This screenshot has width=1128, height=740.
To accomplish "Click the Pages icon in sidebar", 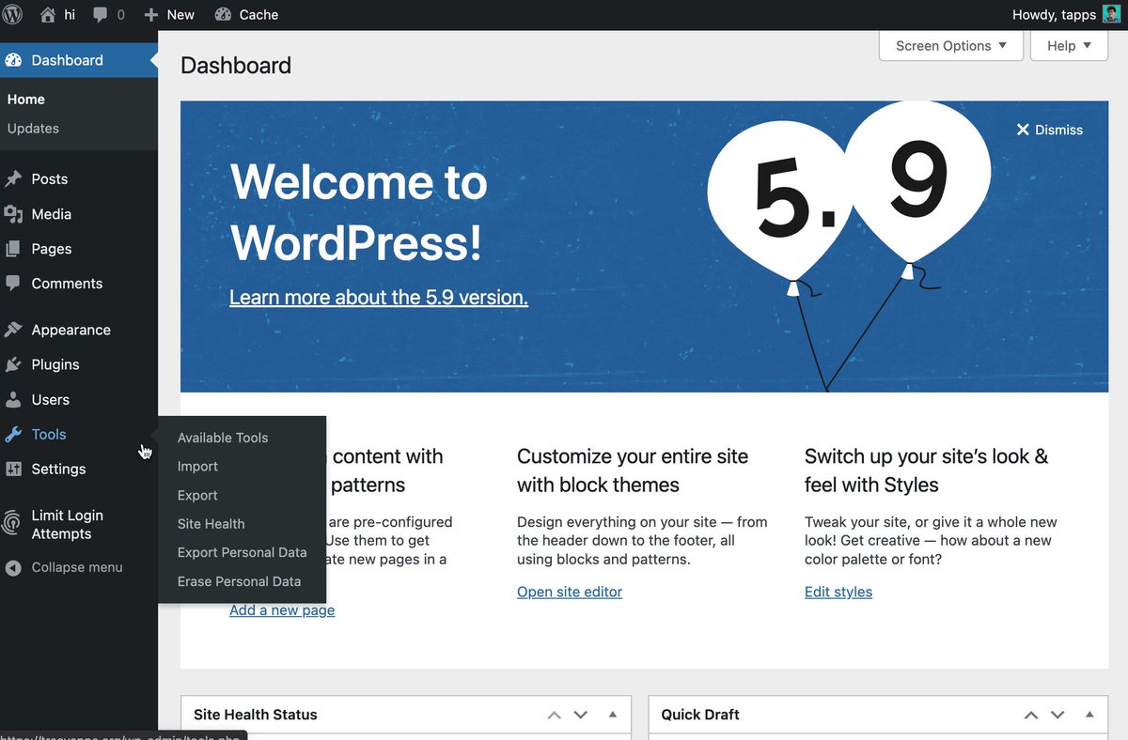I will pos(13,249).
